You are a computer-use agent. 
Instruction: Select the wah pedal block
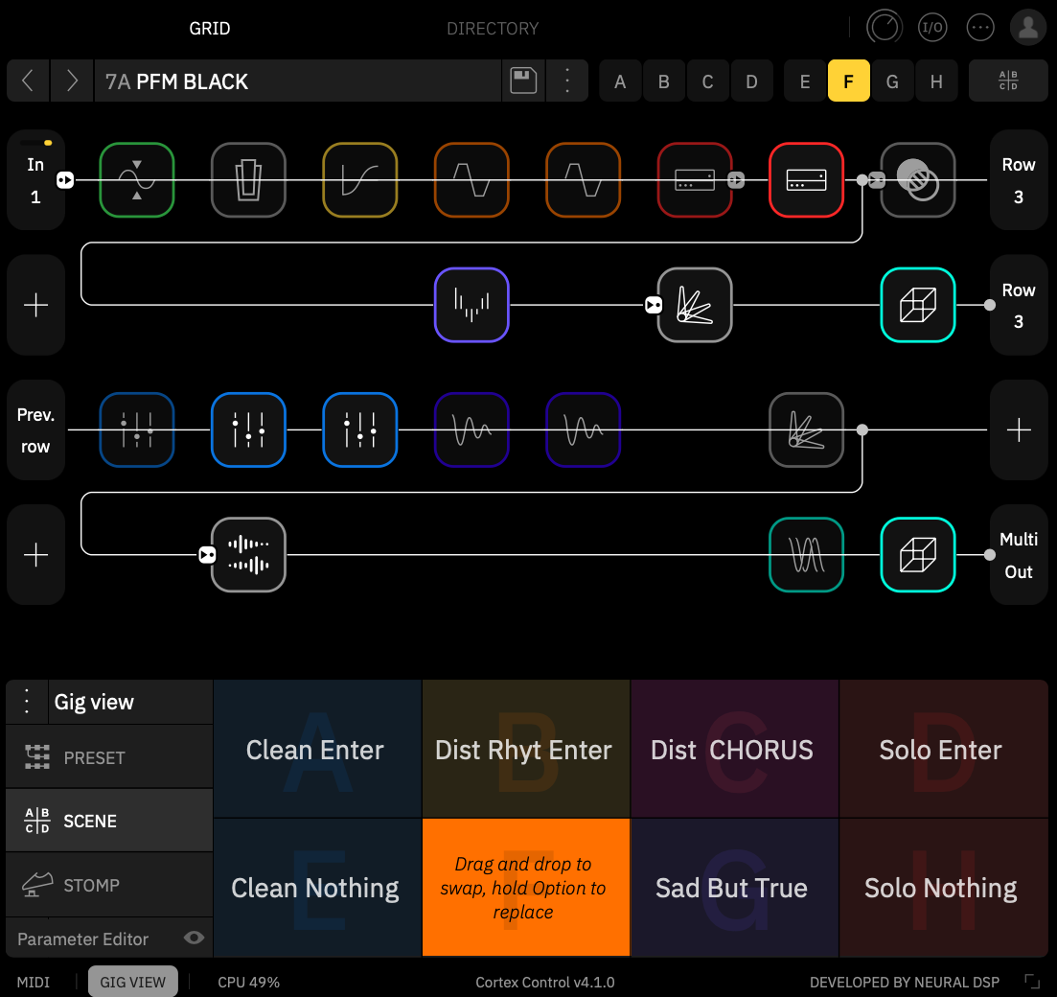249,180
